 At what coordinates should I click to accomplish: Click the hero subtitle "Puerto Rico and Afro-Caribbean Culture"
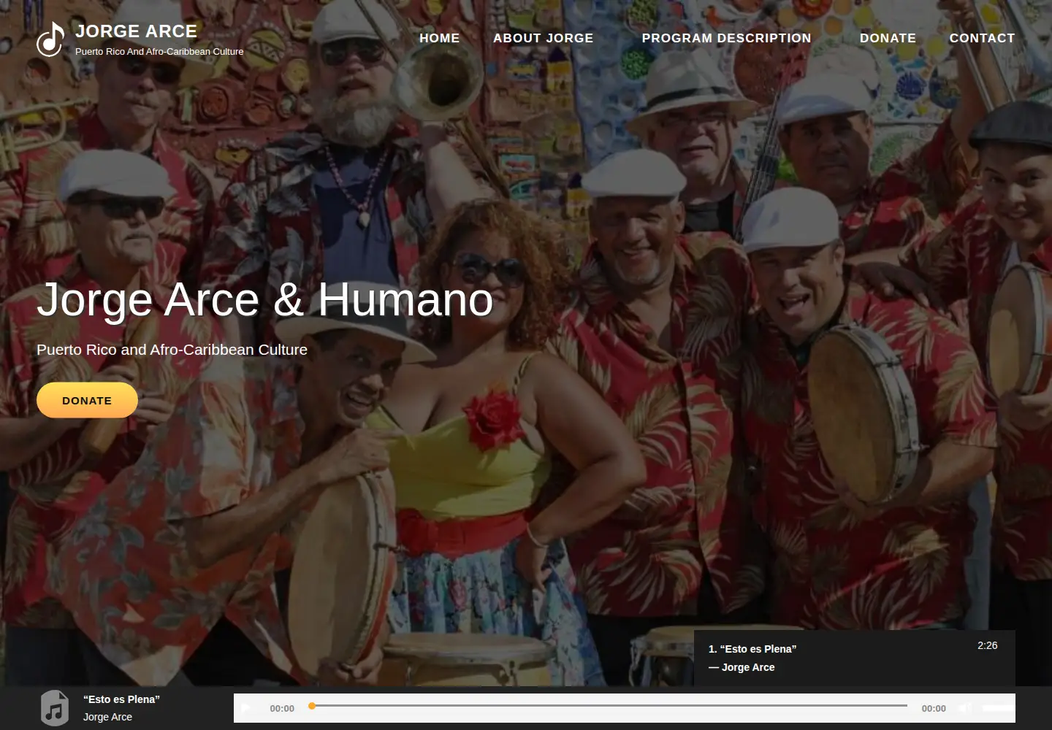(x=172, y=350)
